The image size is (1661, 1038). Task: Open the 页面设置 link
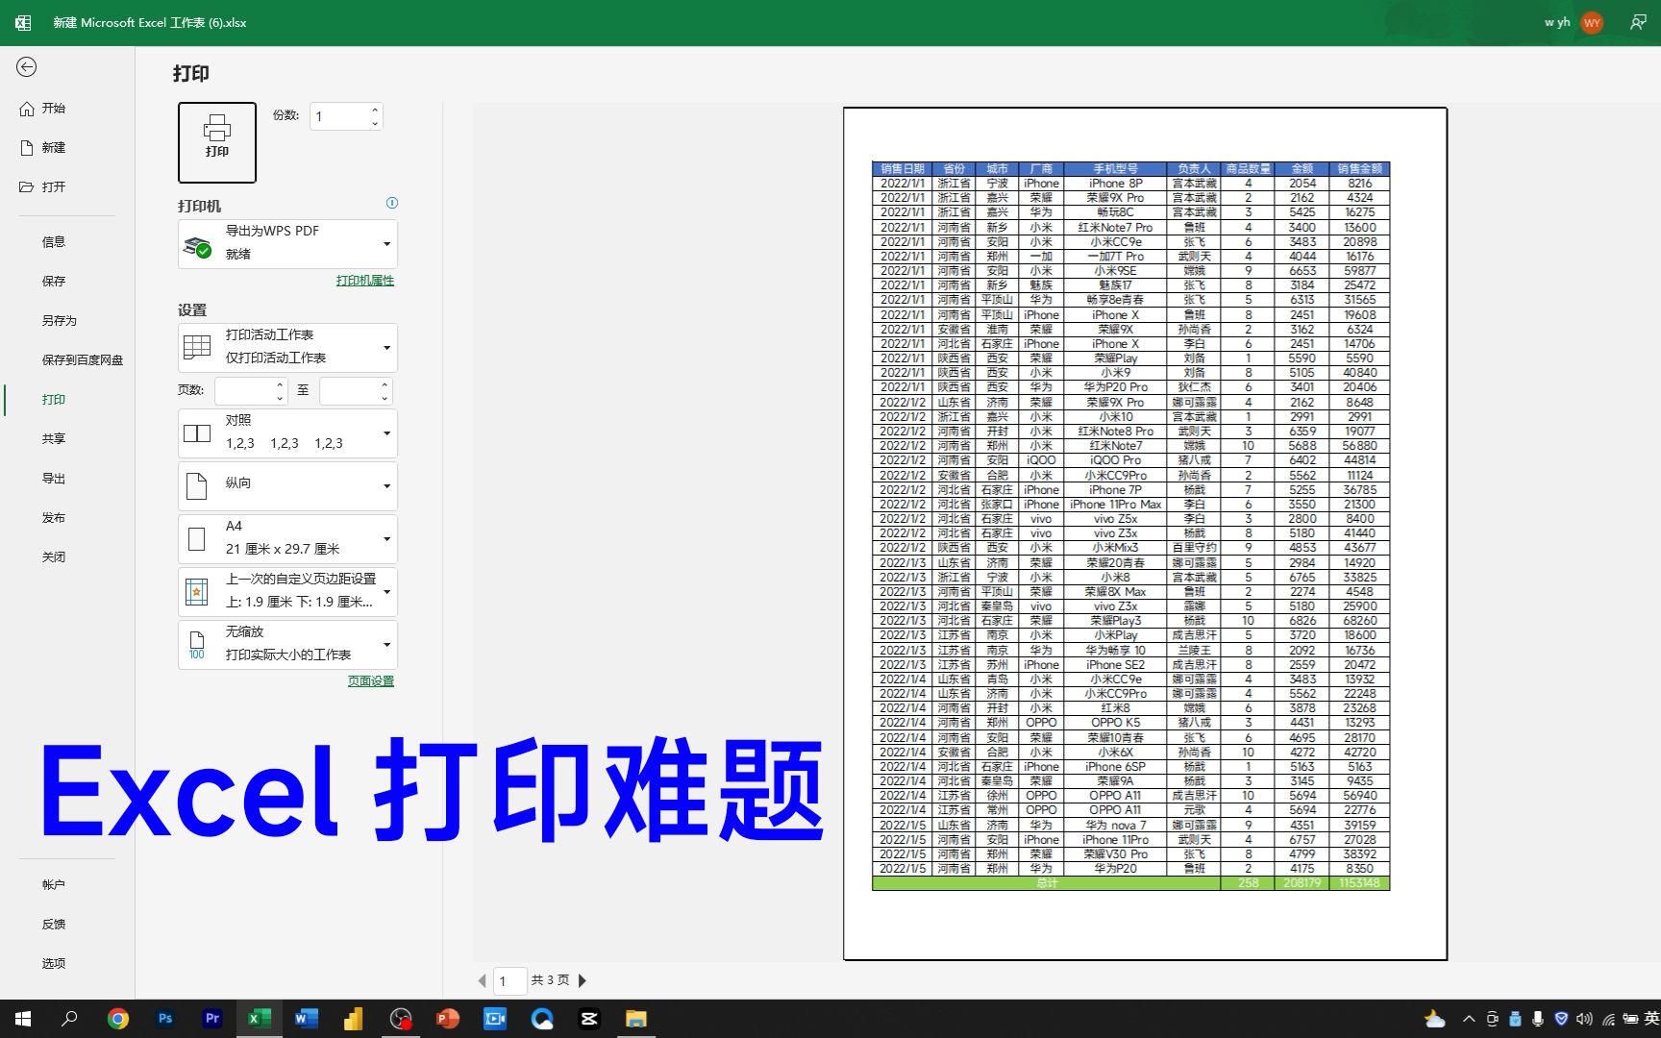(371, 680)
